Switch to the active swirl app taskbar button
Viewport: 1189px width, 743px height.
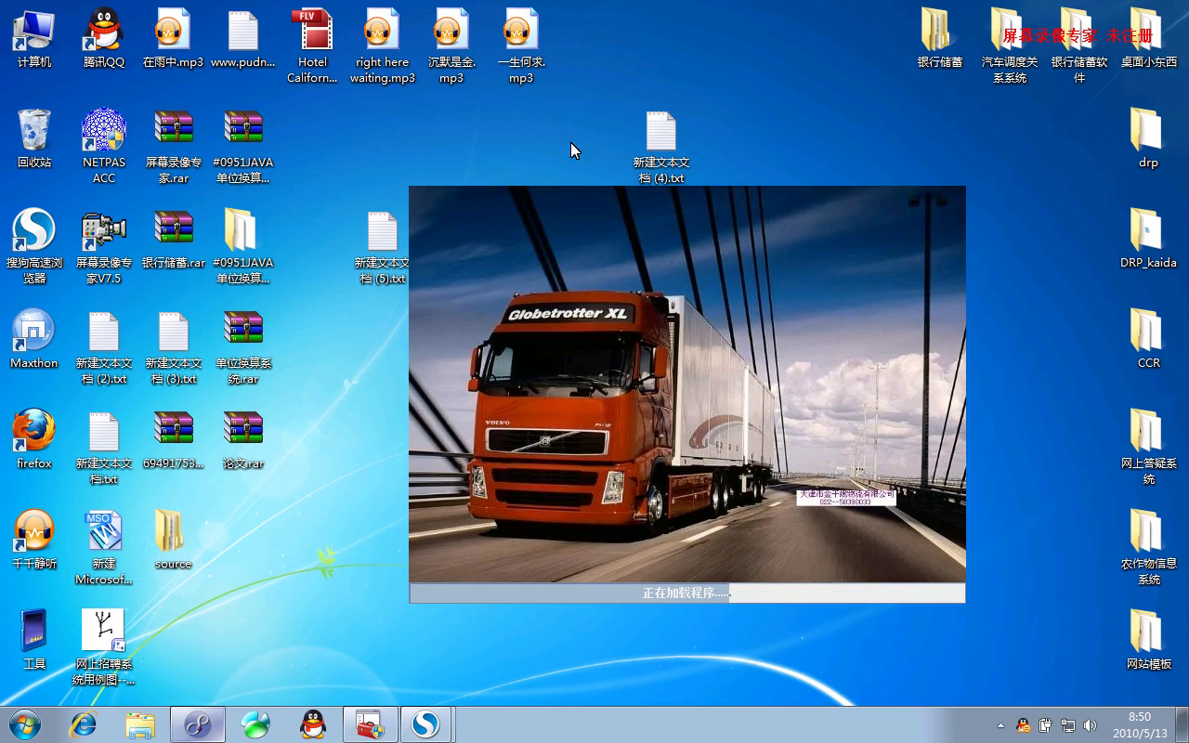tap(198, 724)
